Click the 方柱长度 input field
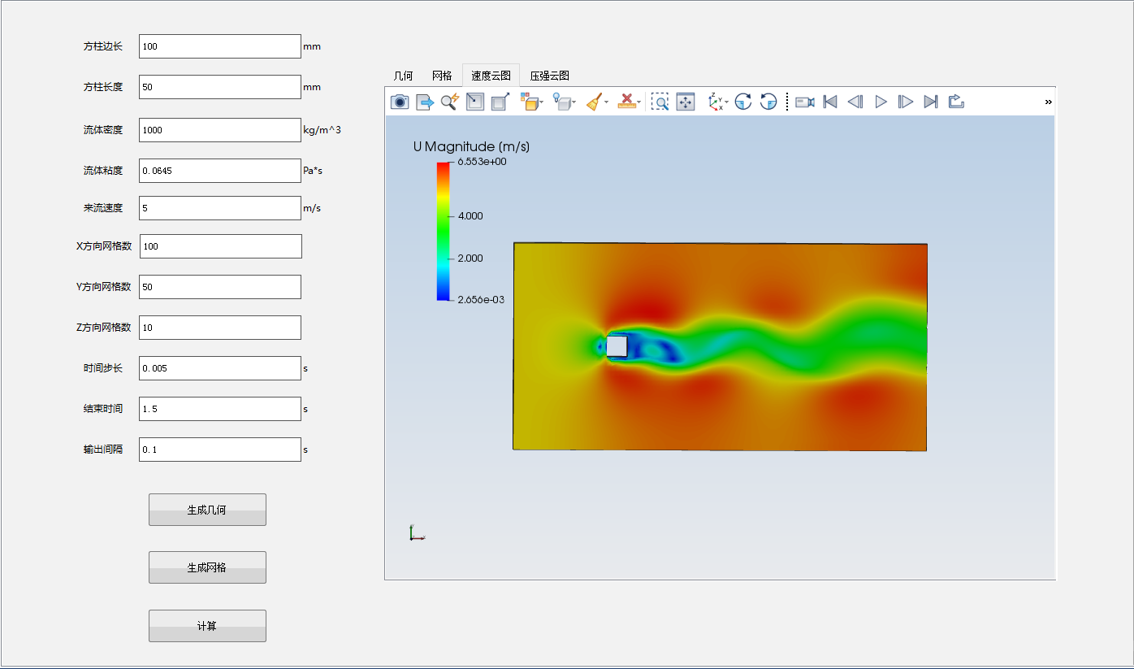The width and height of the screenshot is (1134, 669). point(220,87)
